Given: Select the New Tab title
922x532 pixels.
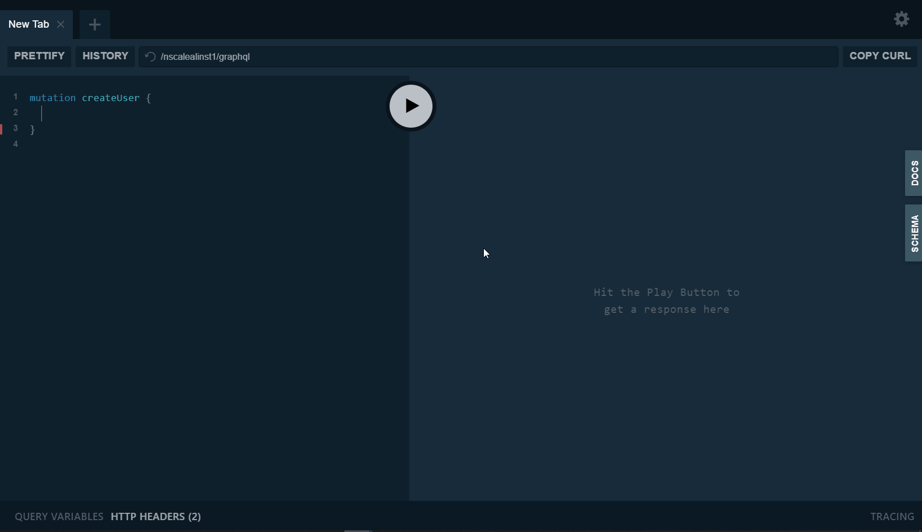Looking at the screenshot, I should click(28, 24).
